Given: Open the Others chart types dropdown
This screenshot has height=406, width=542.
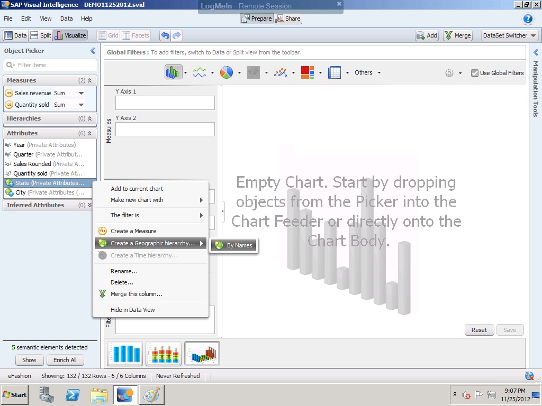Looking at the screenshot, I should 367,72.
